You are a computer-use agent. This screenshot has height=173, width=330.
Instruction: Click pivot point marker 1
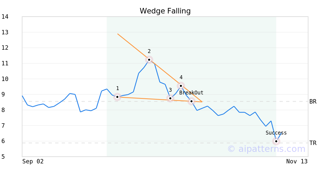click(x=117, y=97)
